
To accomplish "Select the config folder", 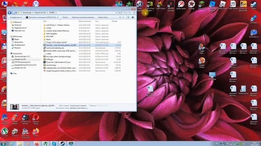I will (49, 28).
